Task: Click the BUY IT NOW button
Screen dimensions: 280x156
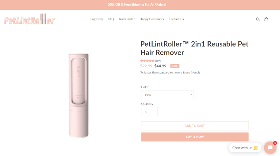Action: tap(195, 137)
